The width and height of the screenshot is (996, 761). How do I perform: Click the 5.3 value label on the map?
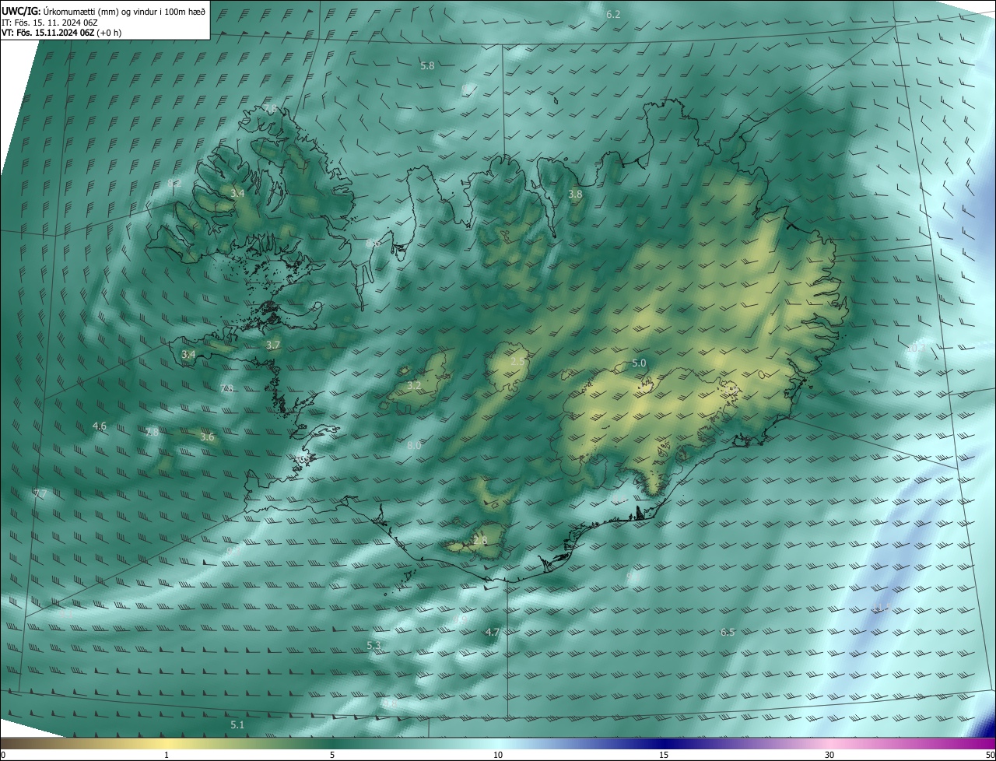pos(373,646)
